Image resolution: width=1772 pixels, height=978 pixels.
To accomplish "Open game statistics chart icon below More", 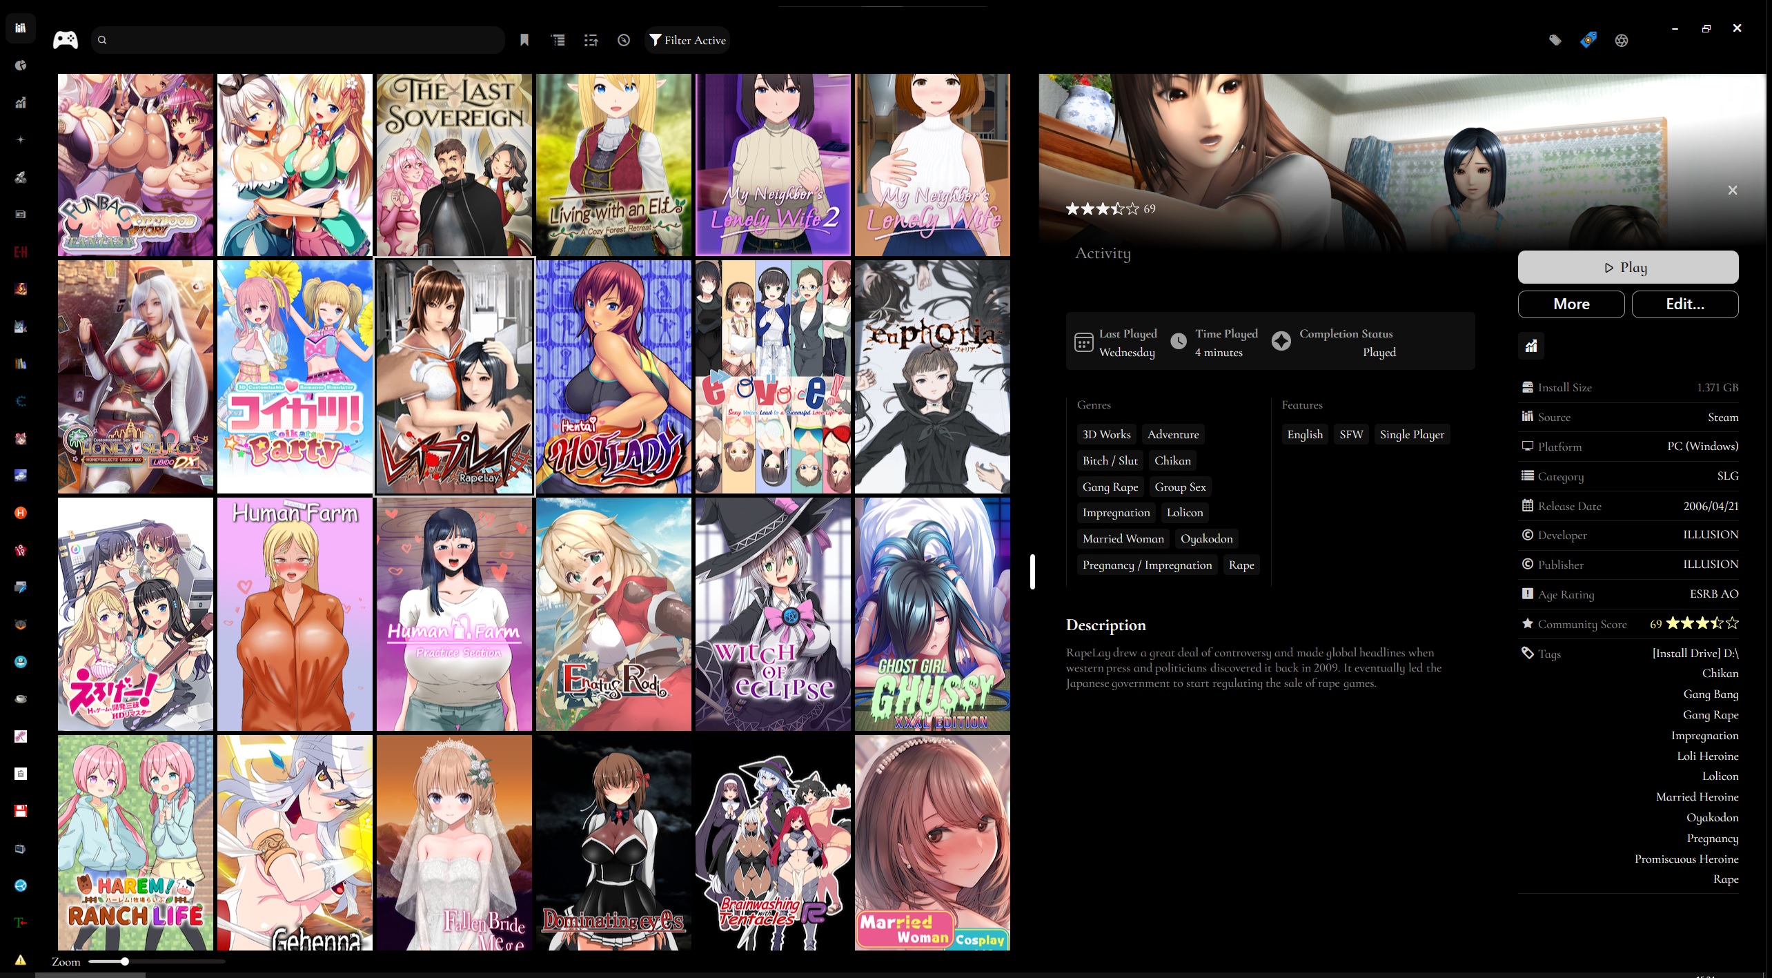I will (x=1531, y=346).
